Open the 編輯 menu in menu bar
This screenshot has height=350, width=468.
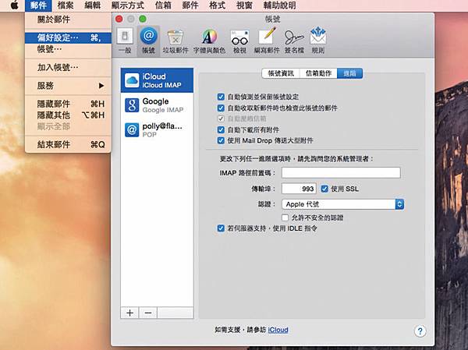point(93,5)
